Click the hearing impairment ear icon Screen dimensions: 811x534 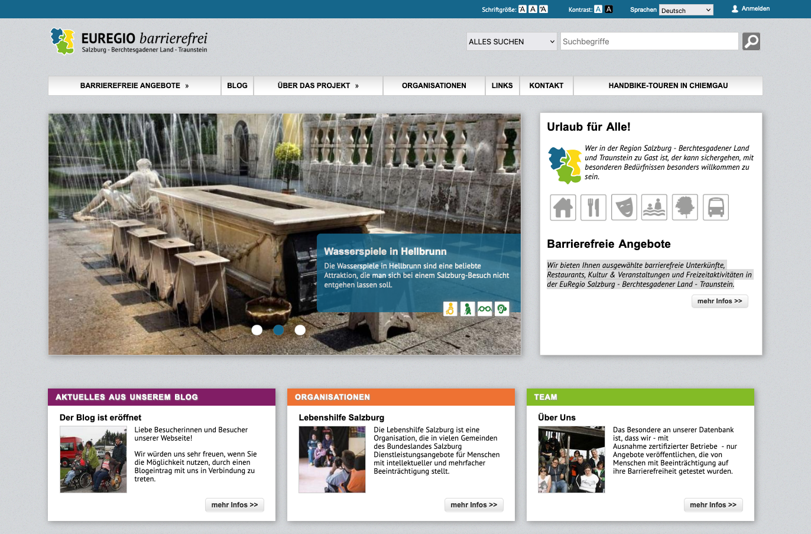point(502,309)
